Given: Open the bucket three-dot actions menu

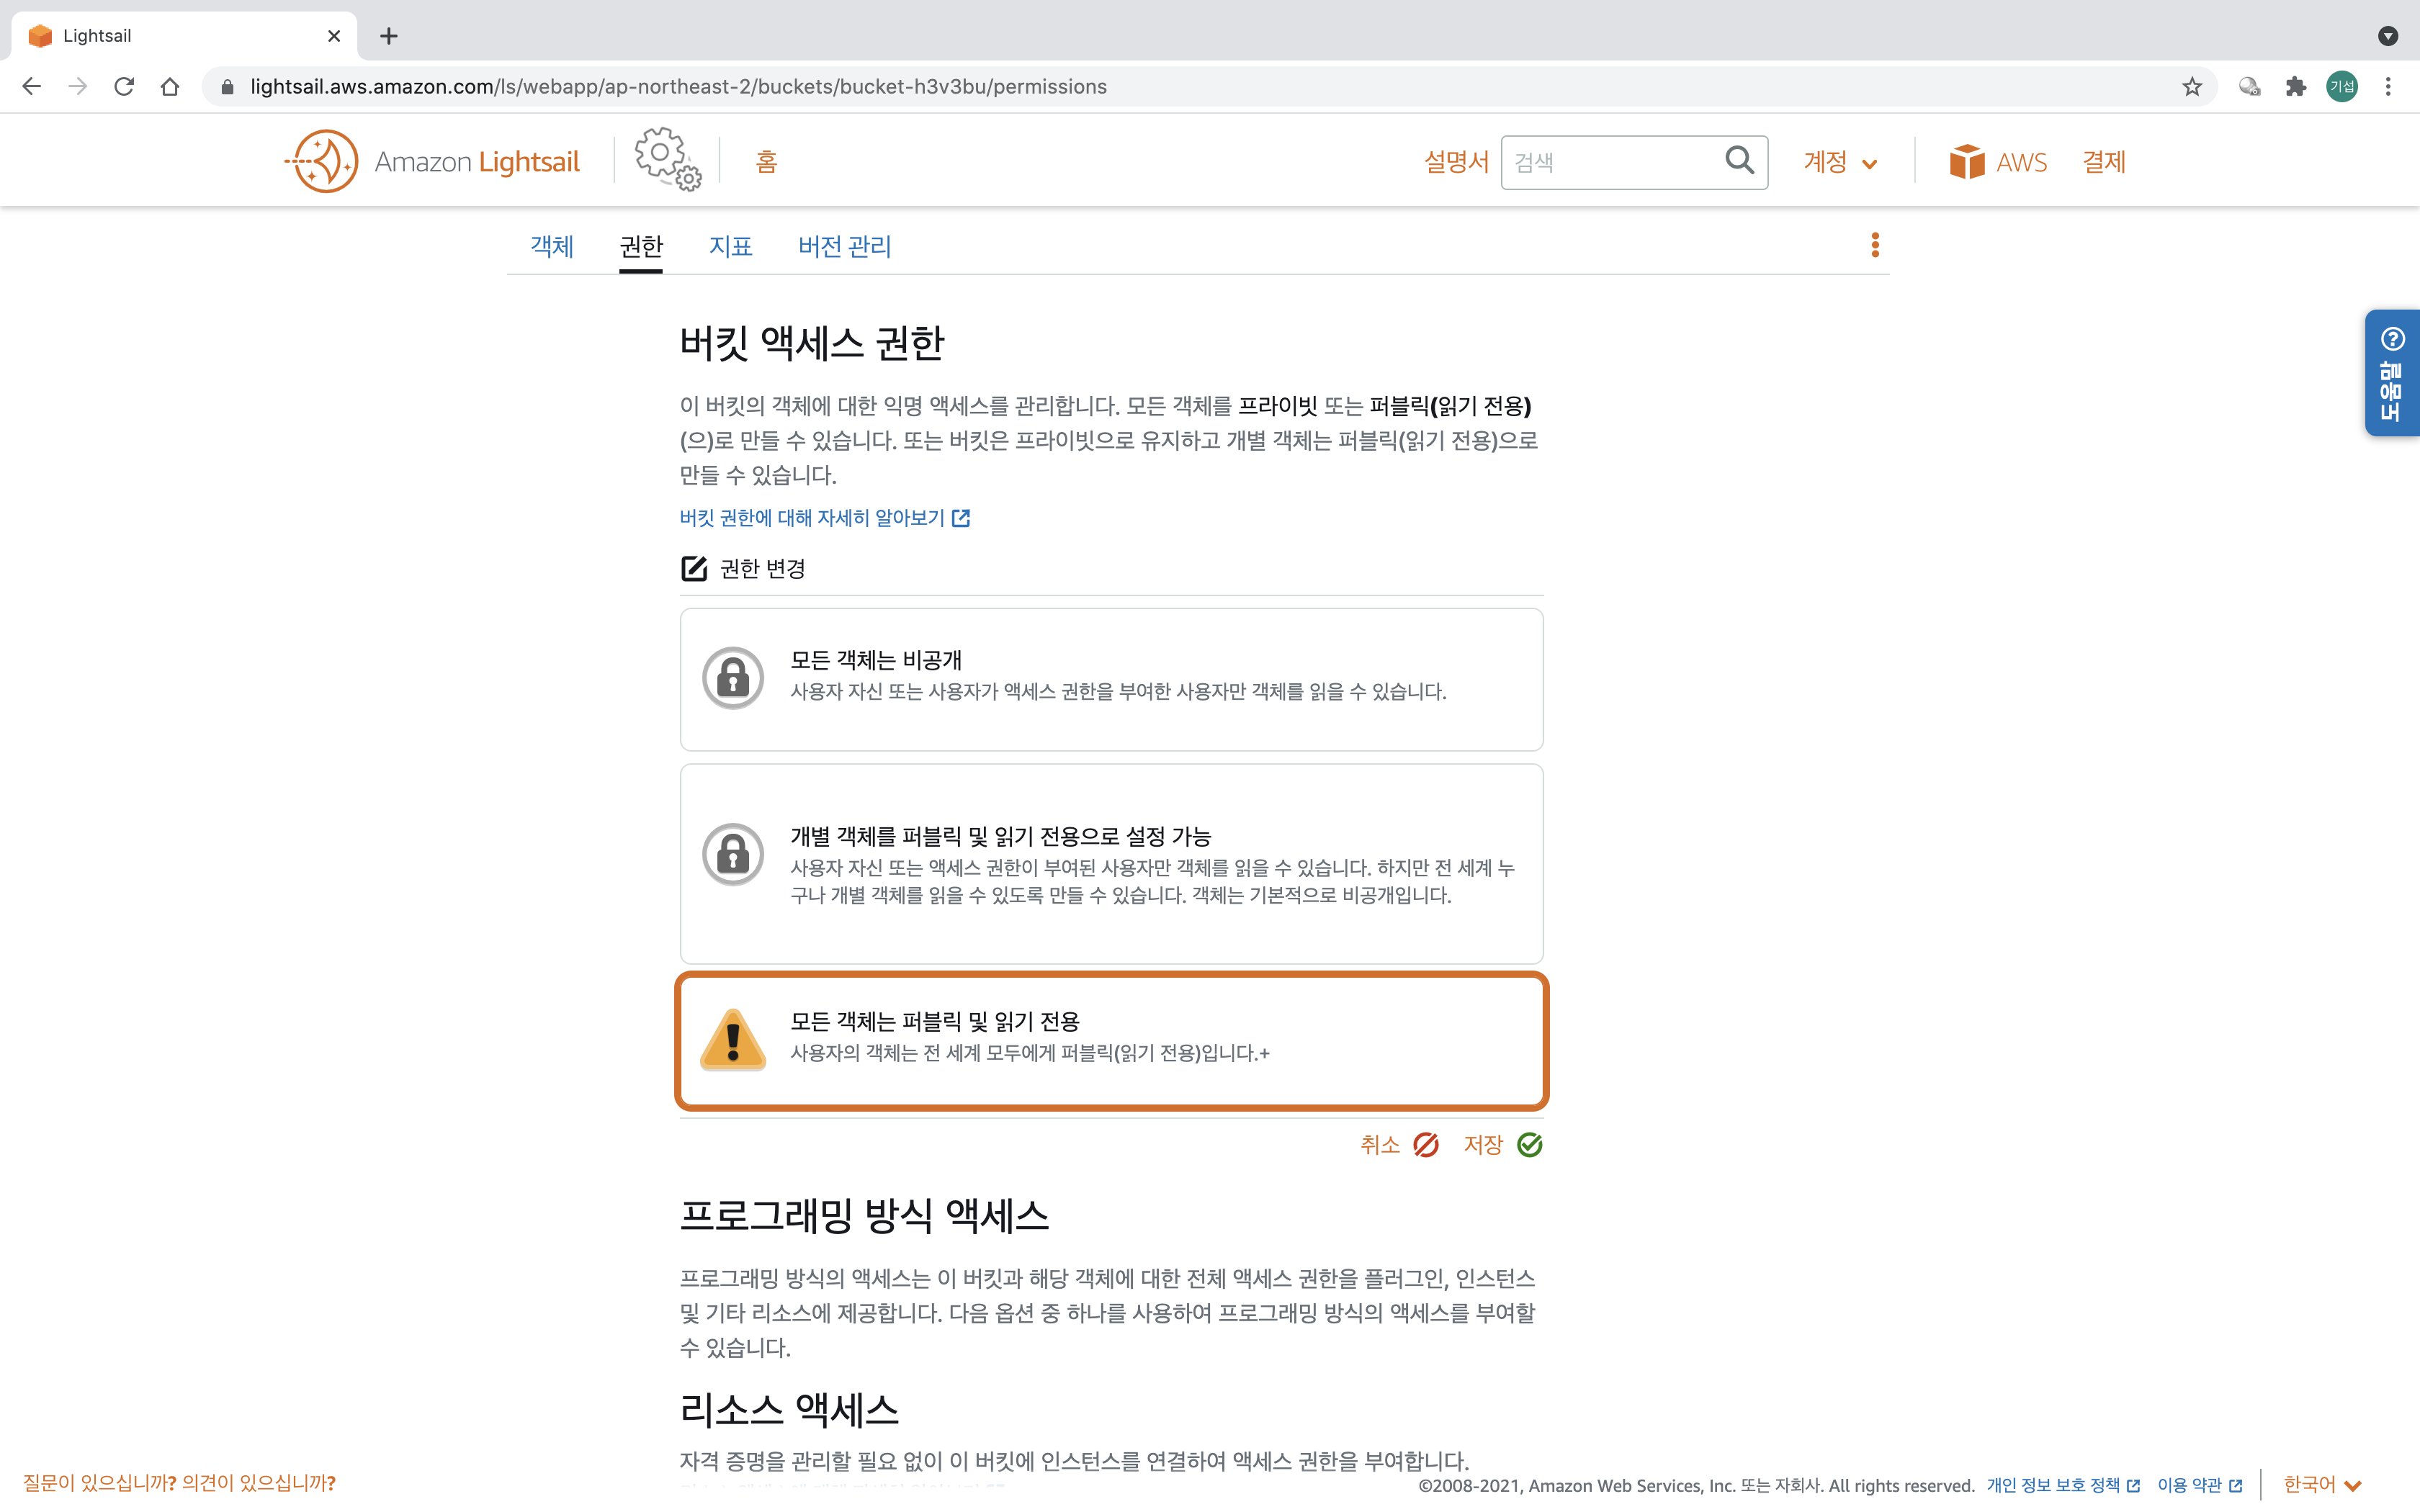Looking at the screenshot, I should pyautogui.click(x=1875, y=245).
